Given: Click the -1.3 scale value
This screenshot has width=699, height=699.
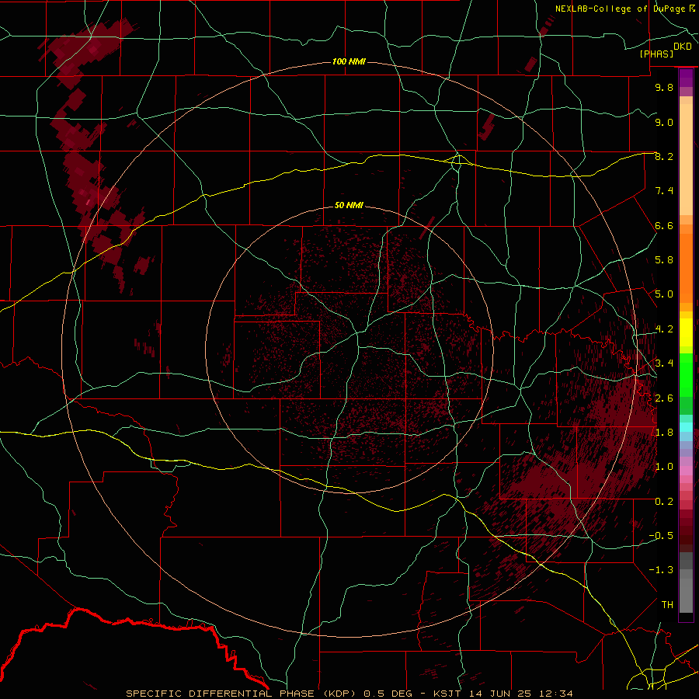Looking at the screenshot, I should 661,570.
